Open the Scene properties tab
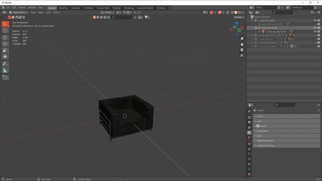 pos(249,133)
